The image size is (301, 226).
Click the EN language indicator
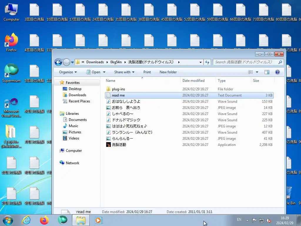point(239,220)
